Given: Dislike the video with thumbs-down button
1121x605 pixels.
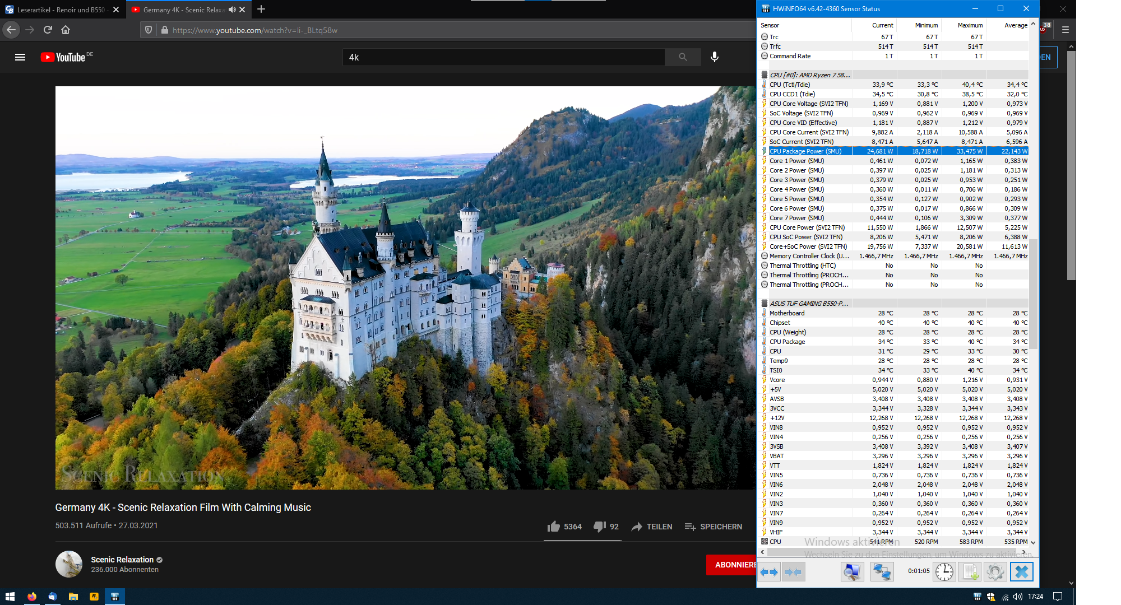Looking at the screenshot, I should pos(600,527).
